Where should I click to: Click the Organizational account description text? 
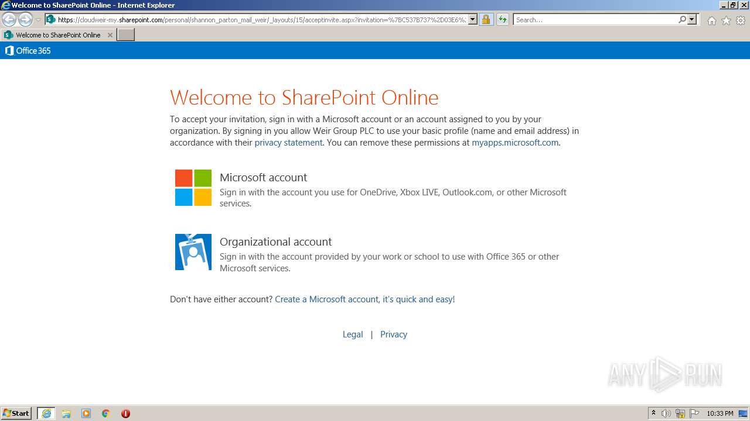390,263
